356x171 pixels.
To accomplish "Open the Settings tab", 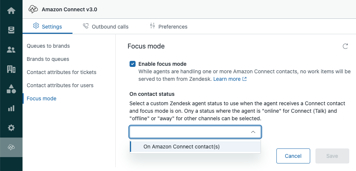I will [47, 27].
